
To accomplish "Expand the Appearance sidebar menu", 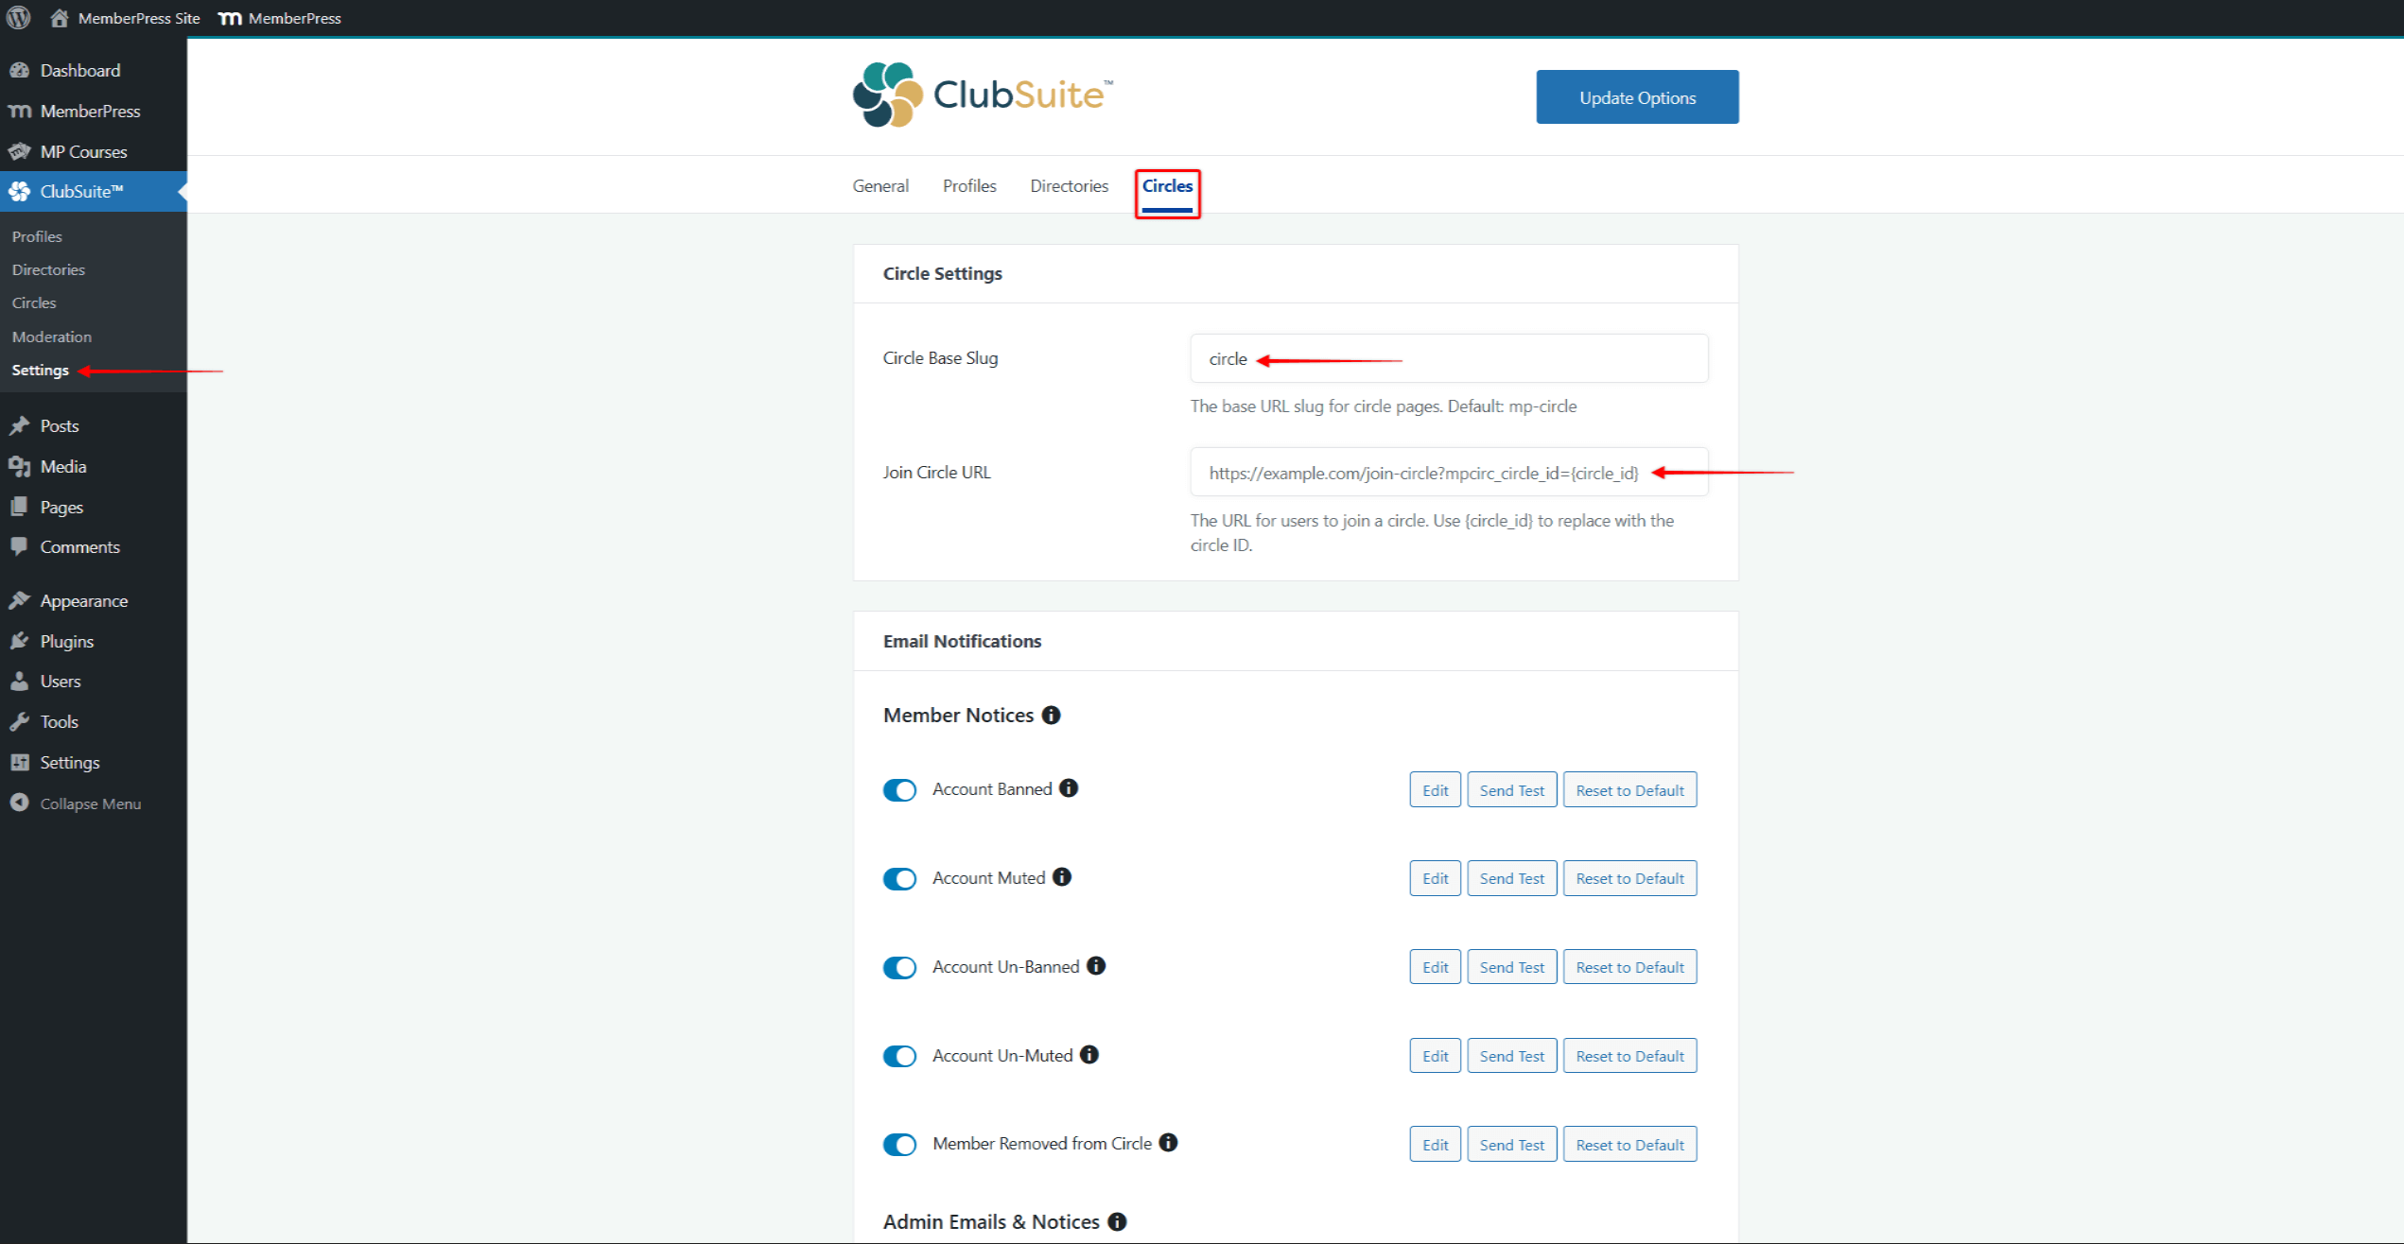I will tap(83, 601).
